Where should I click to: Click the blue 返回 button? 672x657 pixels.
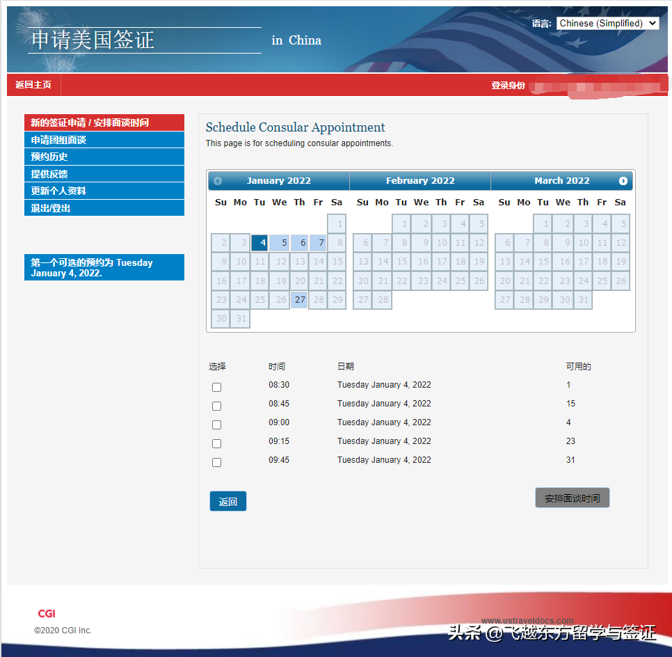(x=228, y=501)
